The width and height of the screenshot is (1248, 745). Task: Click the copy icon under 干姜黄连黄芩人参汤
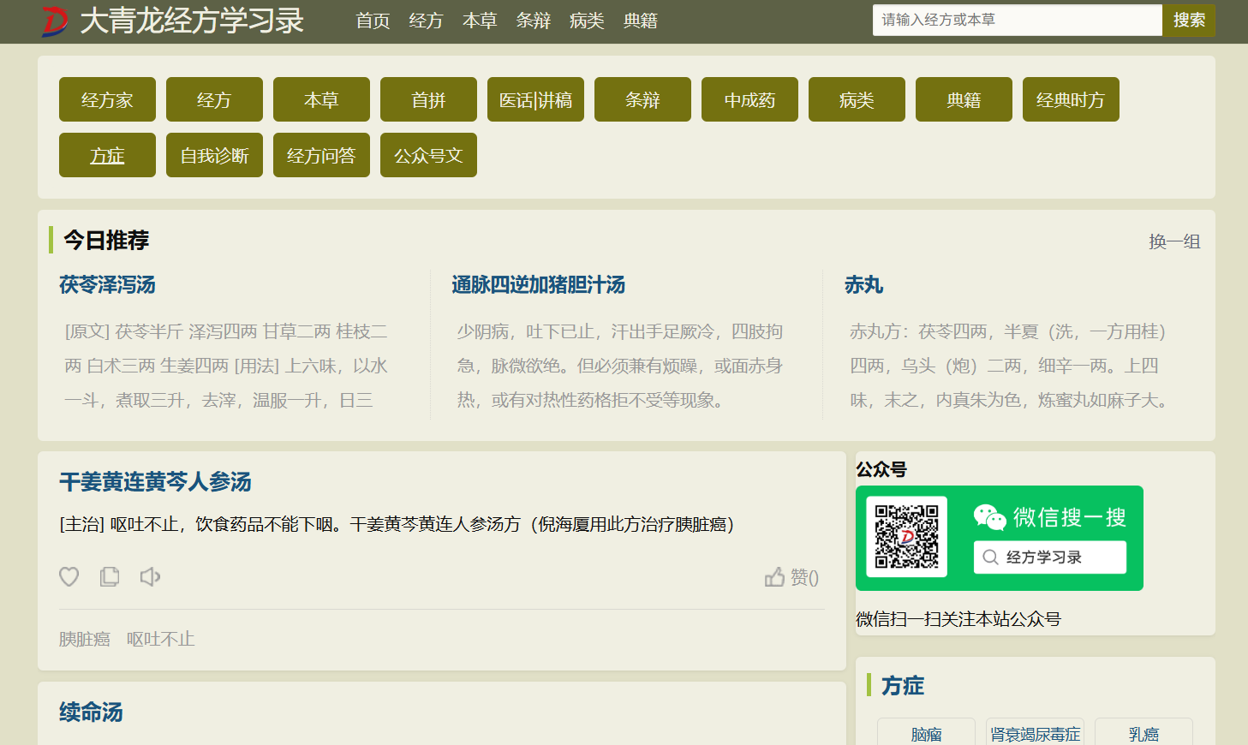coord(110,577)
